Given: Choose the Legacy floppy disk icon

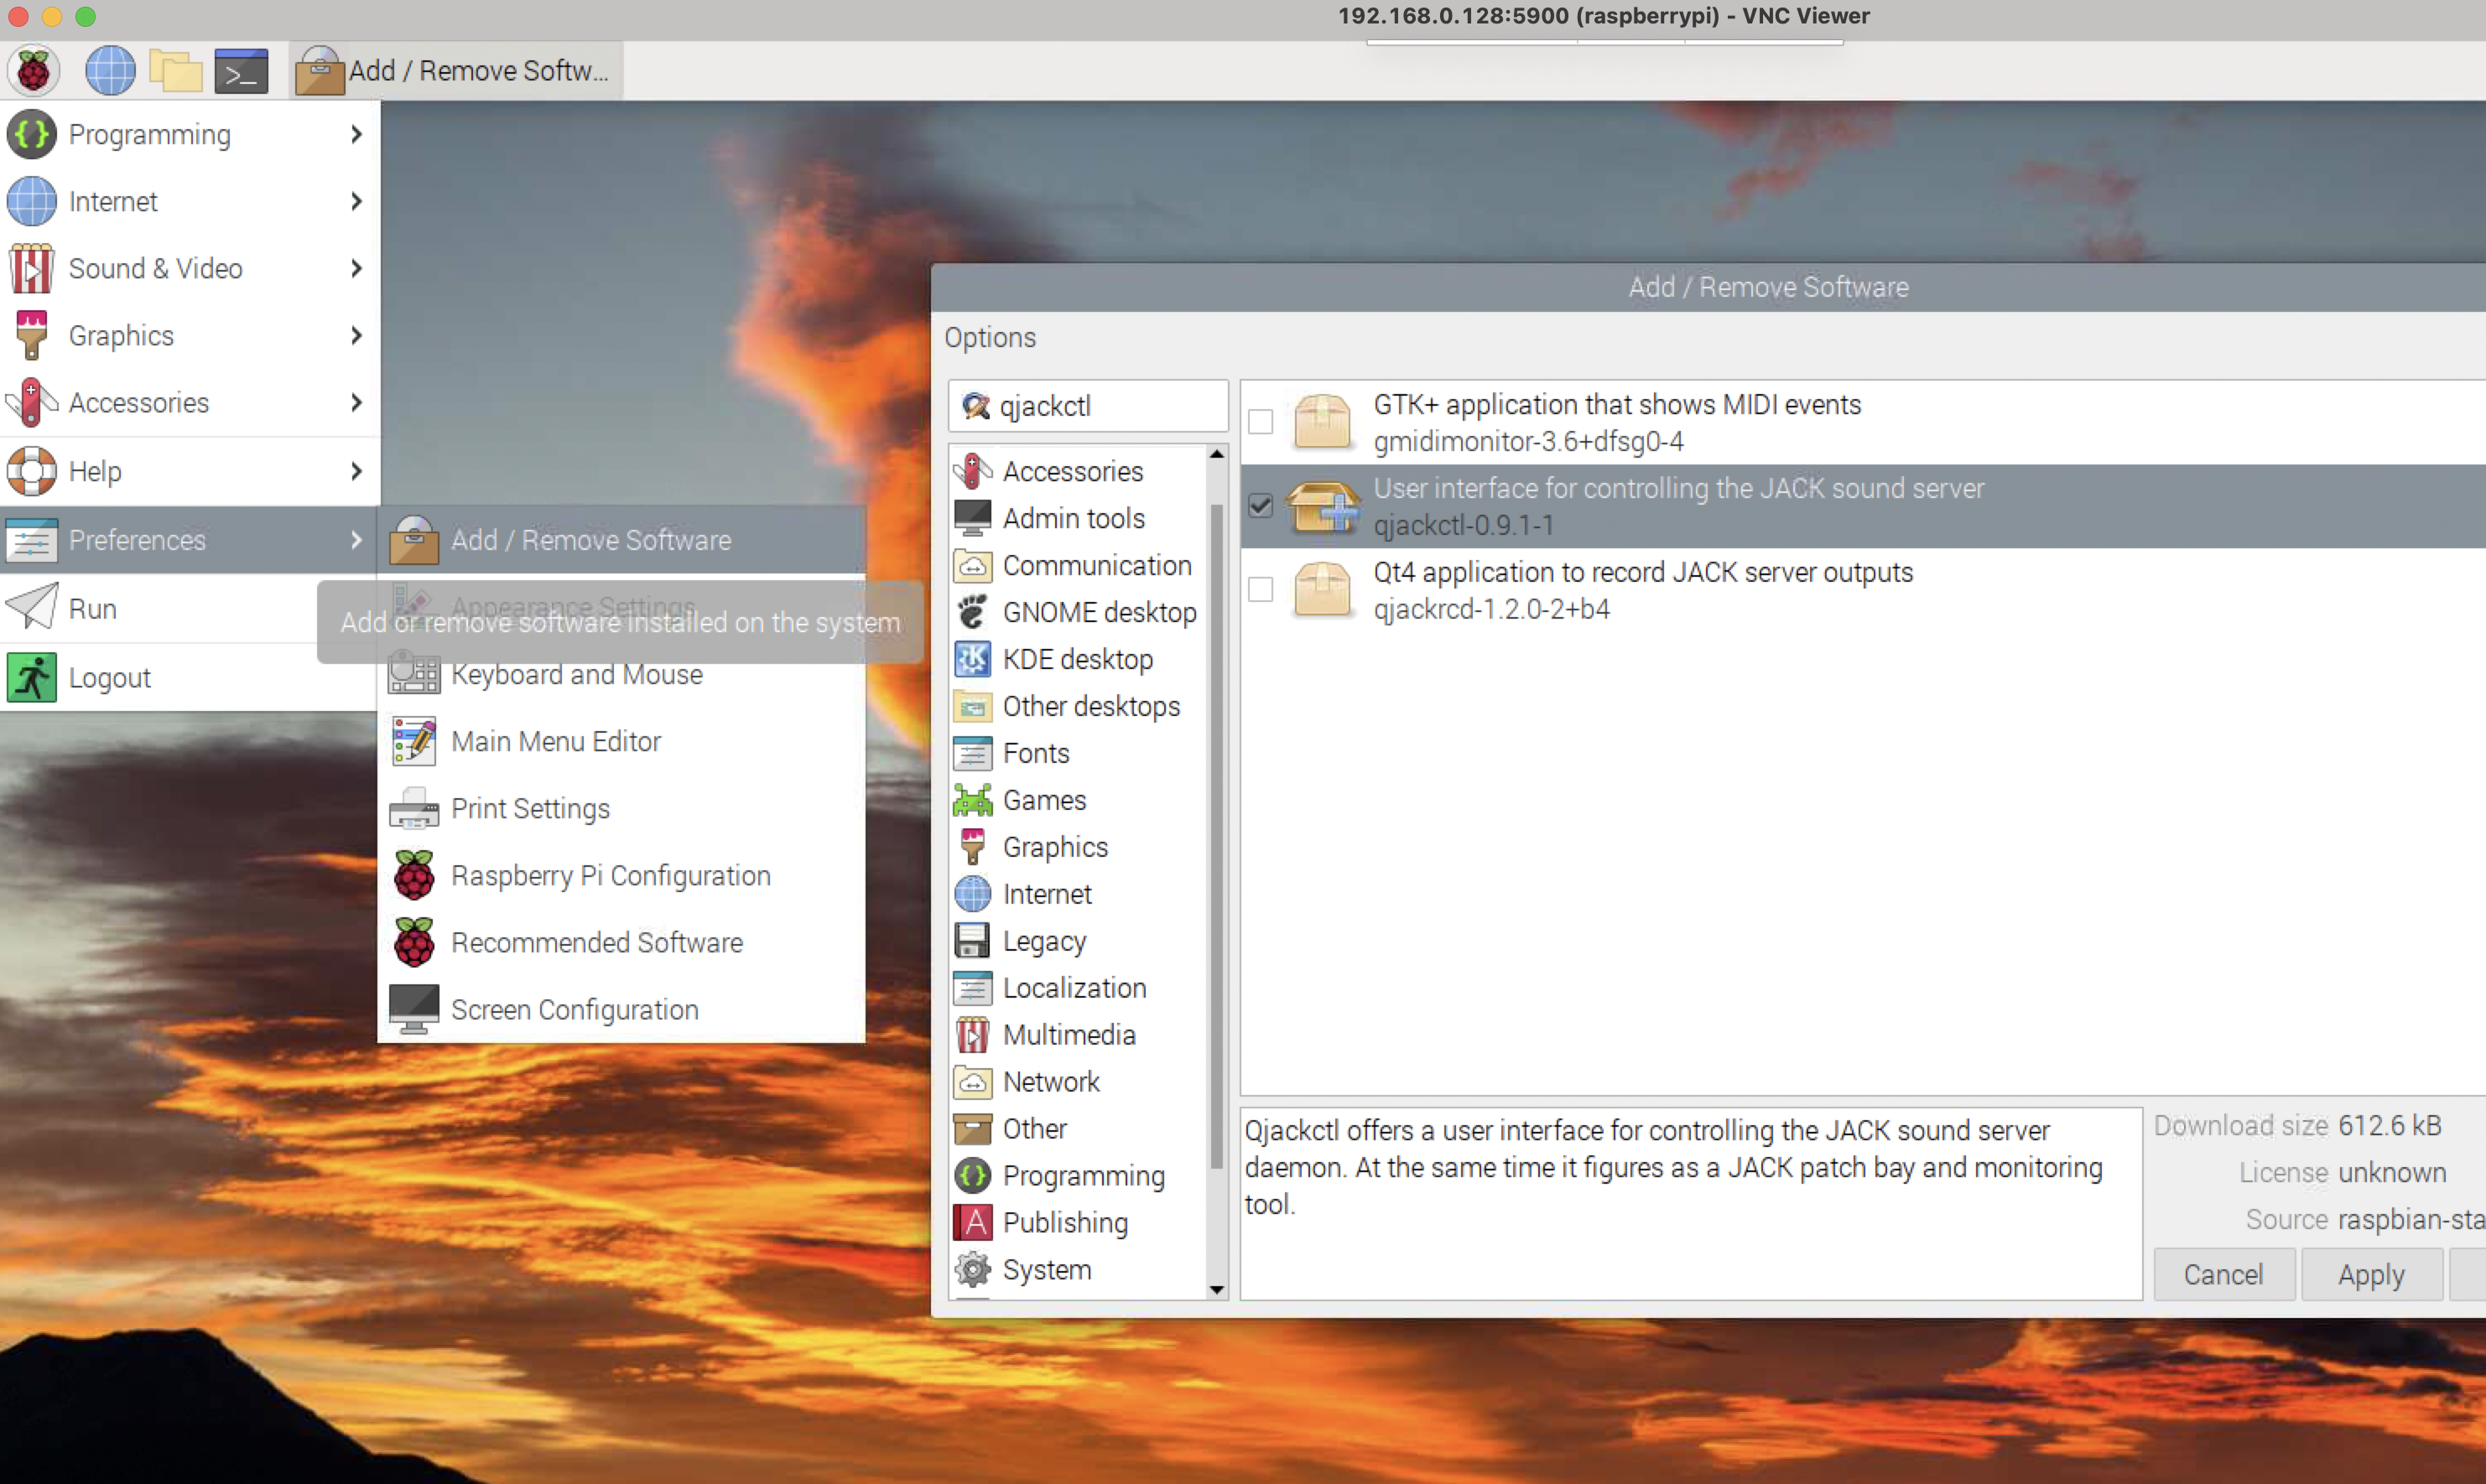Looking at the screenshot, I should click(972, 941).
